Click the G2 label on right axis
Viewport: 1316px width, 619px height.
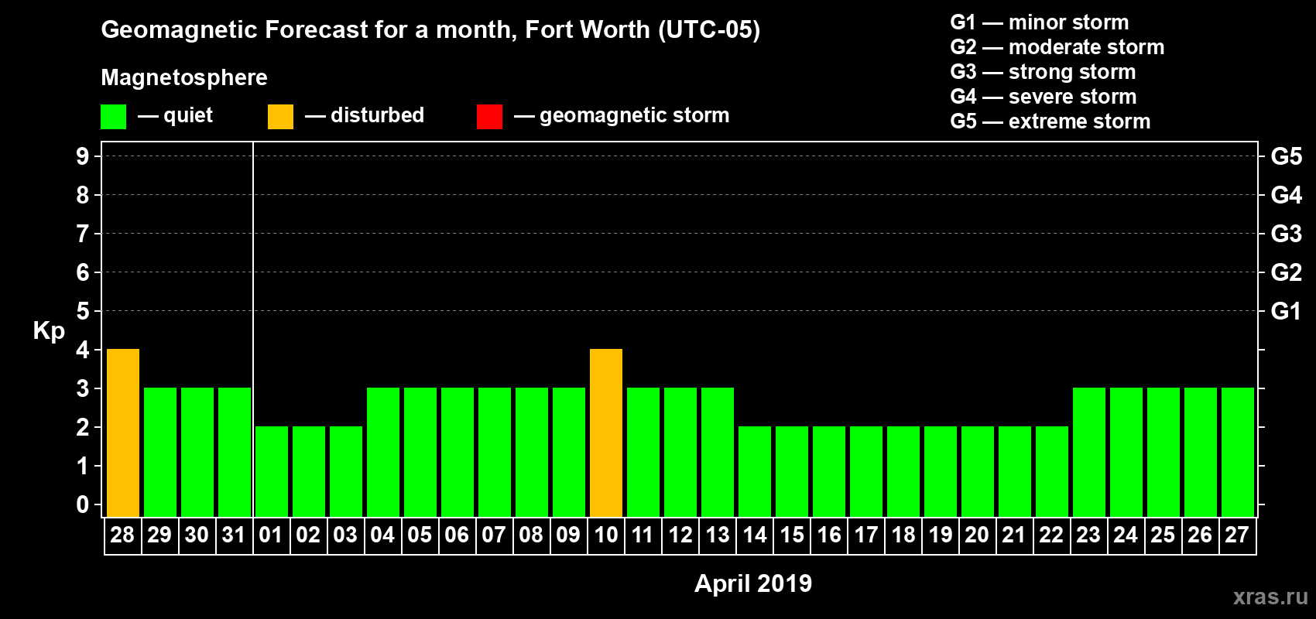(1287, 272)
